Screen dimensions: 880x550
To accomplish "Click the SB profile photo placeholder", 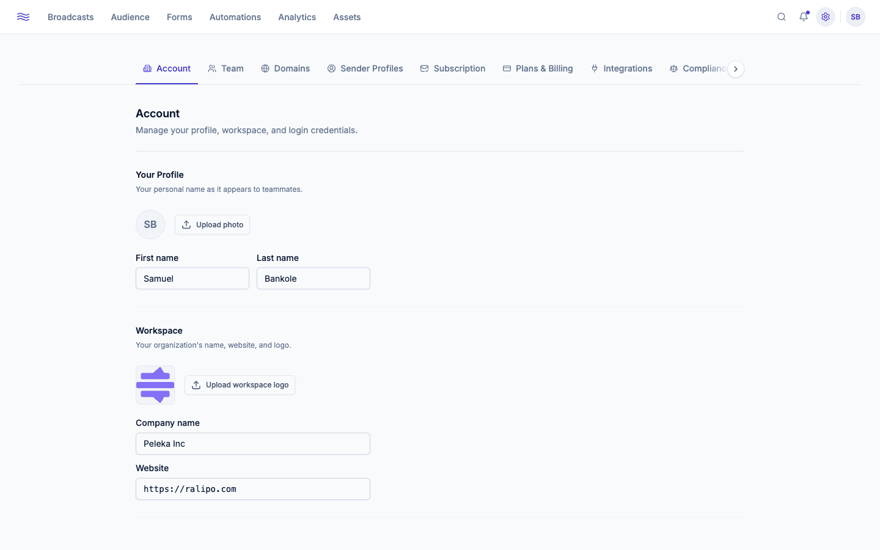I will coord(150,225).
